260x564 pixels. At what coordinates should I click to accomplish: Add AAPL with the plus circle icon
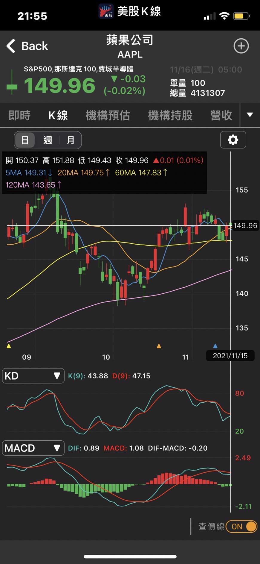(241, 46)
